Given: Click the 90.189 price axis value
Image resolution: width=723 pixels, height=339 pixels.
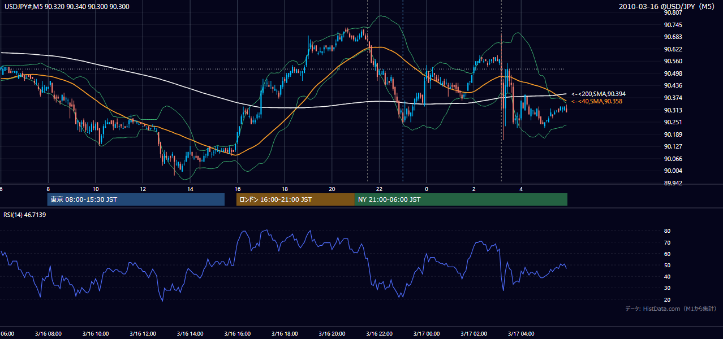Looking at the screenshot, I should [x=673, y=134].
